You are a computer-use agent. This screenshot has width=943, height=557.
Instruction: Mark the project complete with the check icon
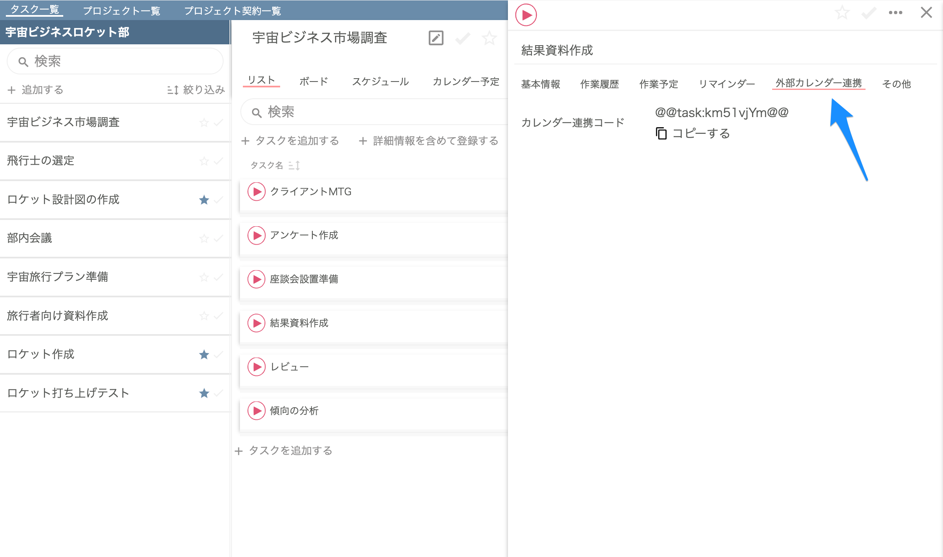click(x=462, y=38)
